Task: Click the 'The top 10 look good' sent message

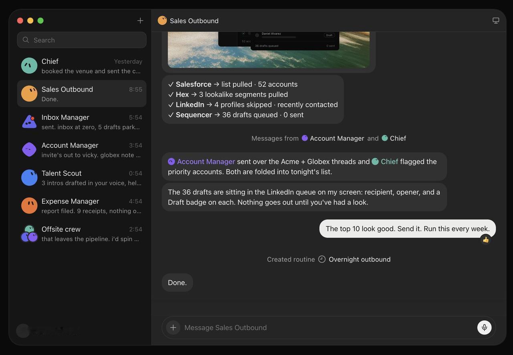Action: tap(408, 229)
